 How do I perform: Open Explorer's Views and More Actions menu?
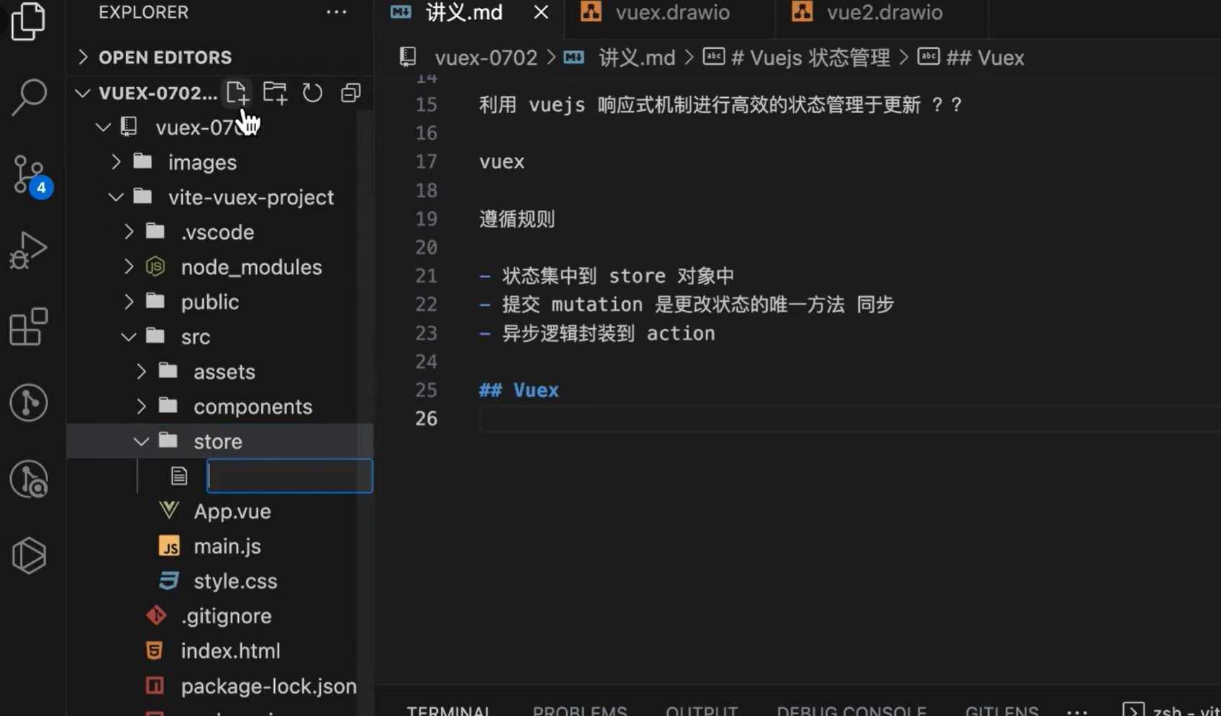pyautogui.click(x=336, y=12)
